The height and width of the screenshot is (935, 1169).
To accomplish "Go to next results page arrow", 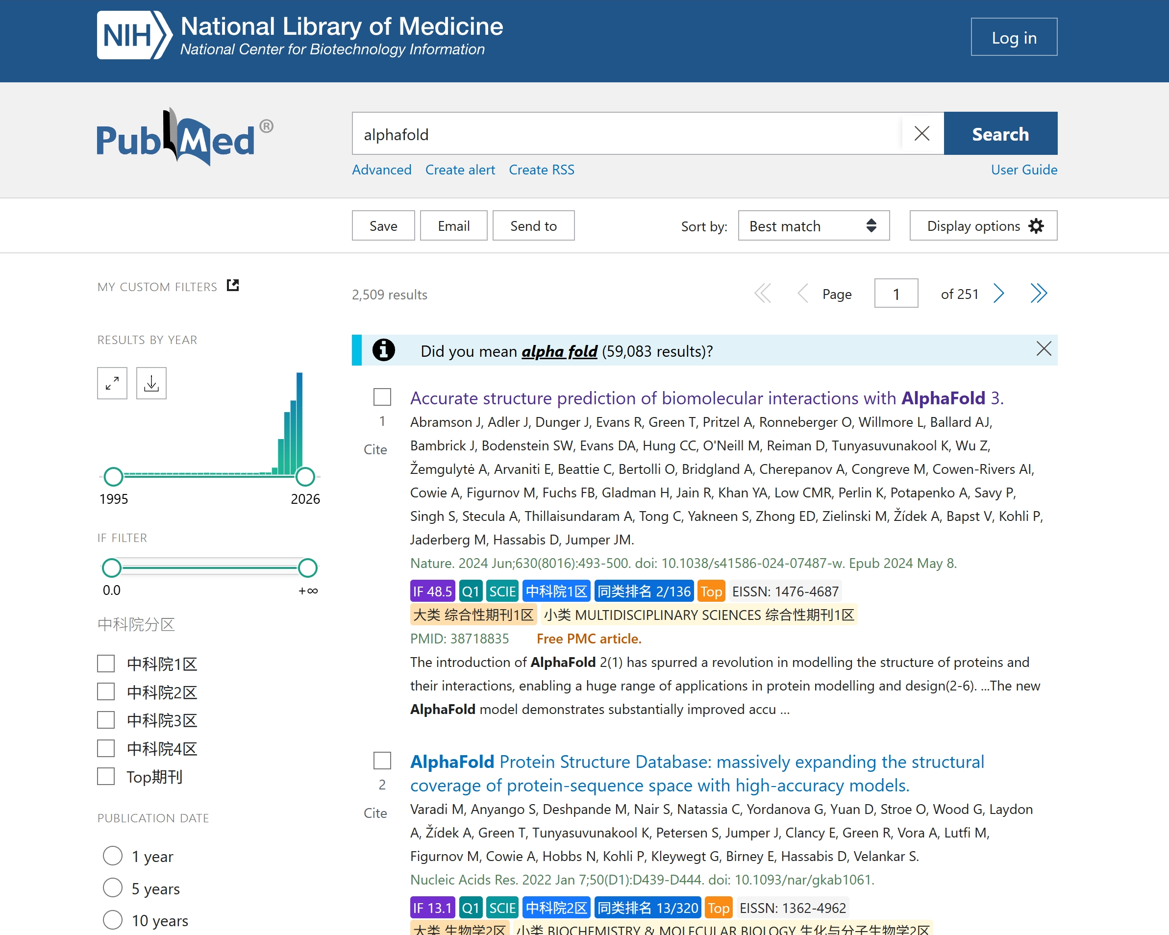I will [999, 294].
